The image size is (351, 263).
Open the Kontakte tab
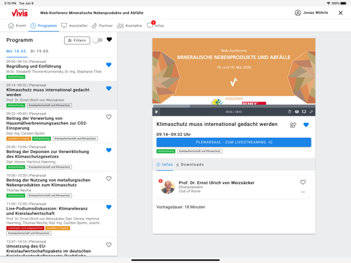[129, 25]
